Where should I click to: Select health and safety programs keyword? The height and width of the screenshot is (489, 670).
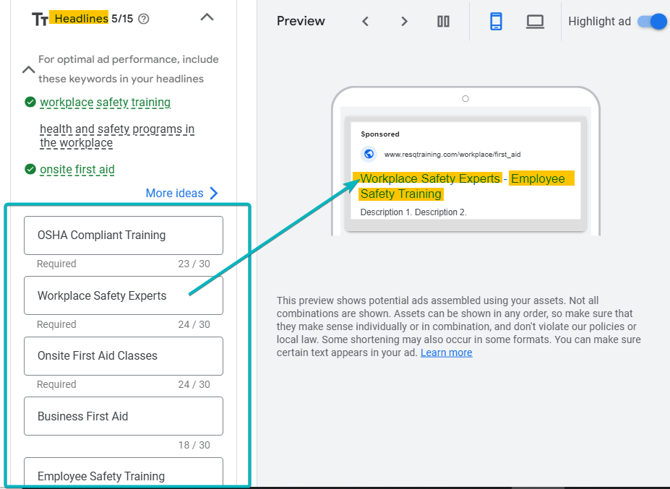(116, 136)
